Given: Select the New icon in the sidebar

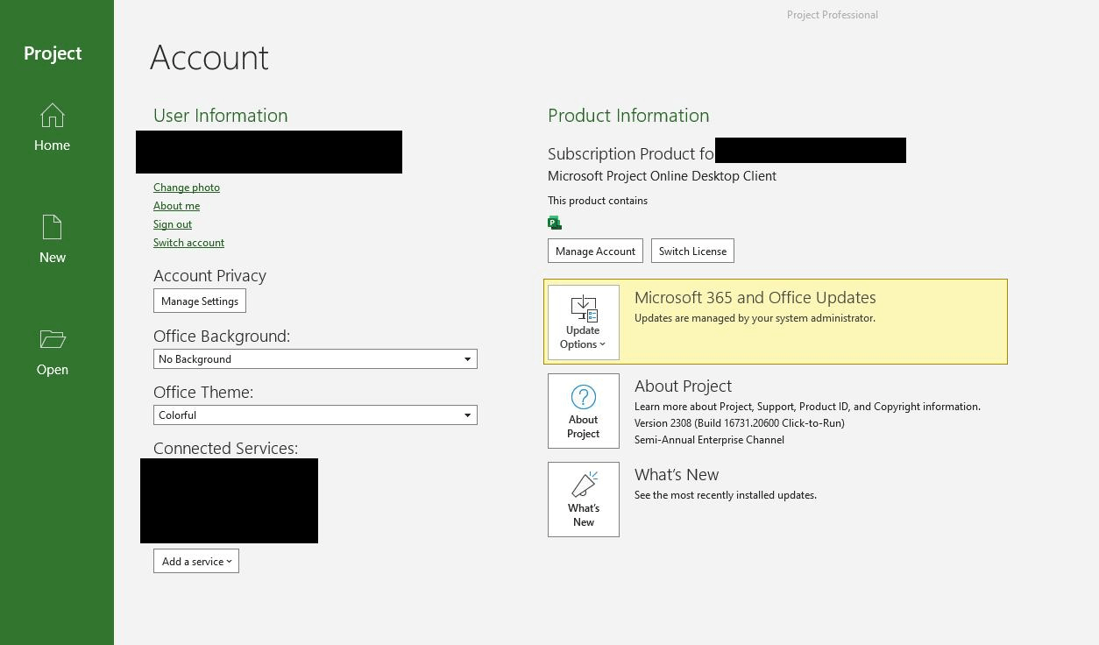Looking at the screenshot, I should 53,238.
